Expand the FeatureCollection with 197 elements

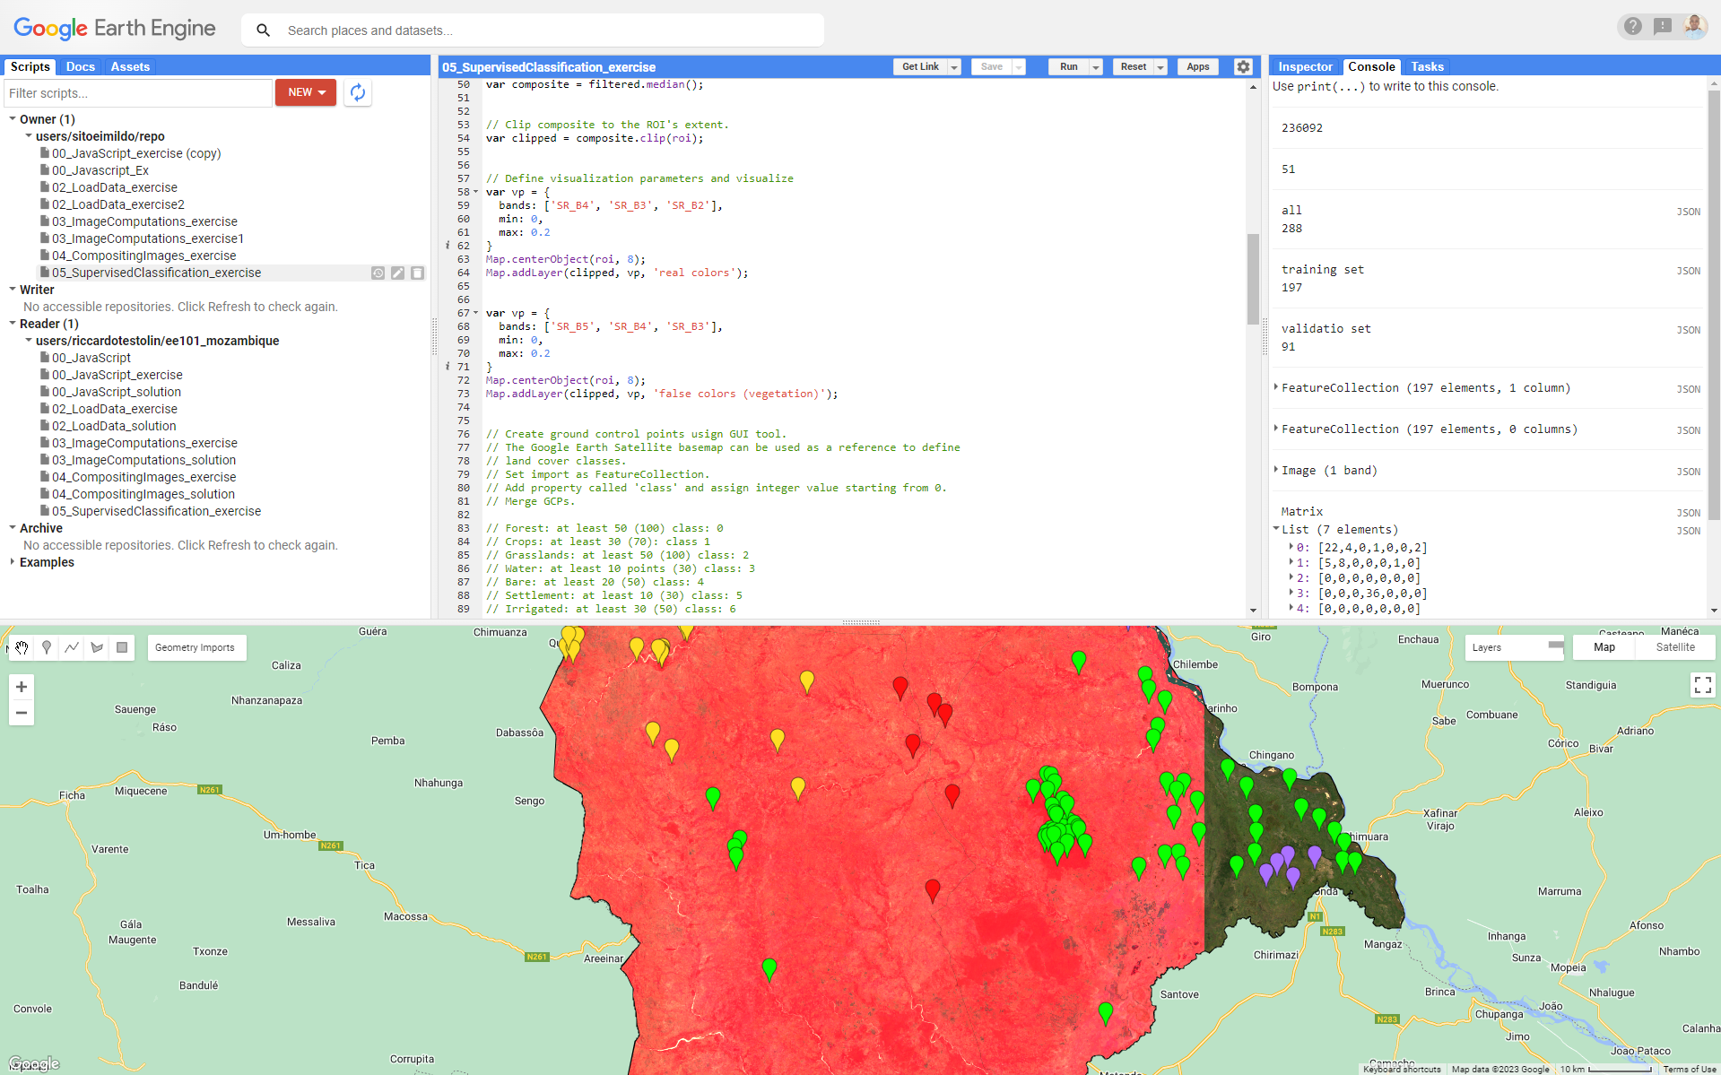pos(1275,388)
